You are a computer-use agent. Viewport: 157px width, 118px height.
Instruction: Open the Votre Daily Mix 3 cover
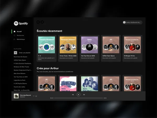tap(89, 84)
